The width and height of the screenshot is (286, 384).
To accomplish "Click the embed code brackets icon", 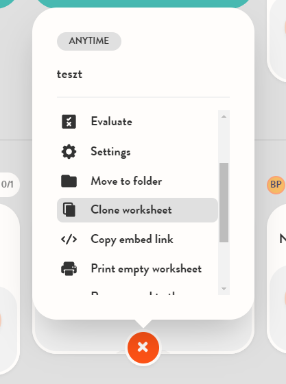I will click(69, 240).
